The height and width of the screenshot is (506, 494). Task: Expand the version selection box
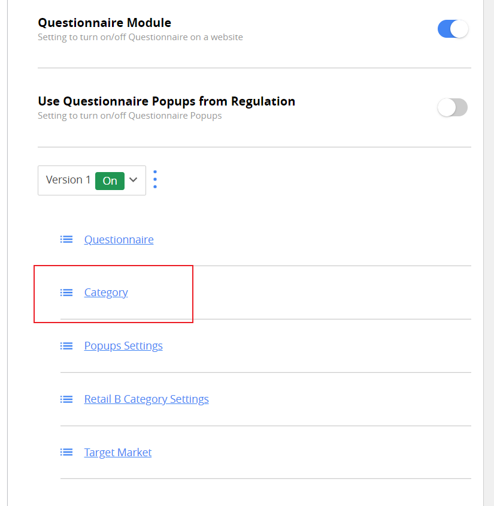click(x=92, y=180)
